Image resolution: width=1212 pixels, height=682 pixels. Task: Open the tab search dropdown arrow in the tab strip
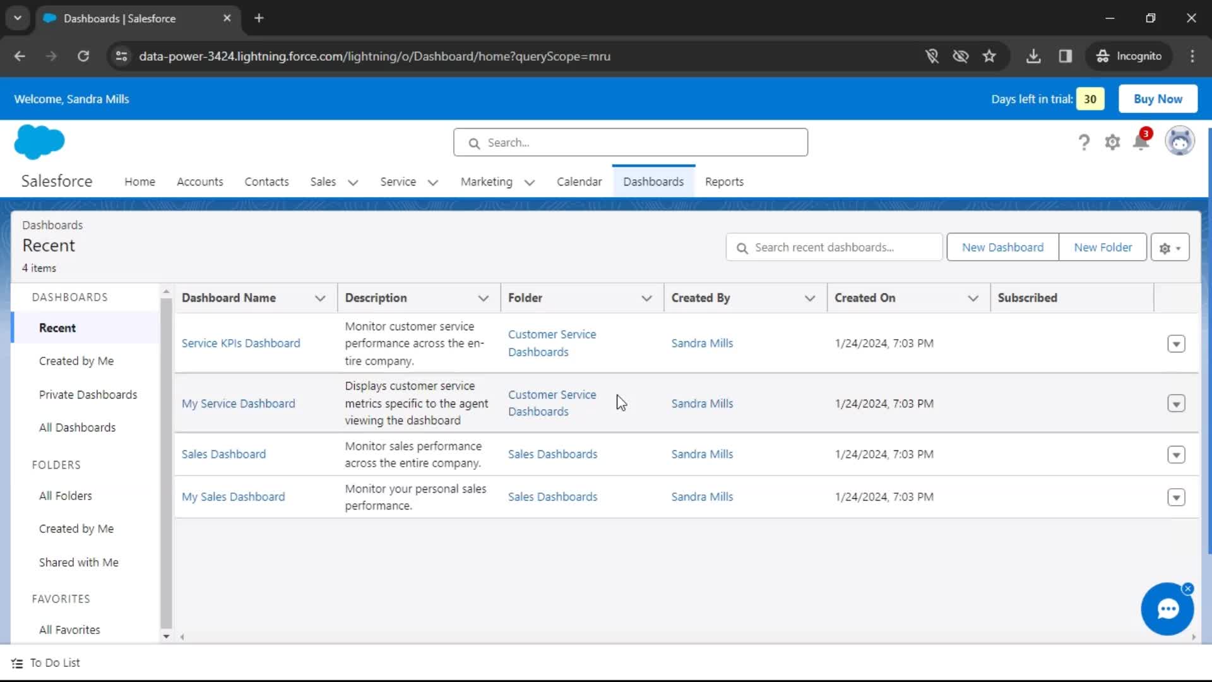point(18,18)
